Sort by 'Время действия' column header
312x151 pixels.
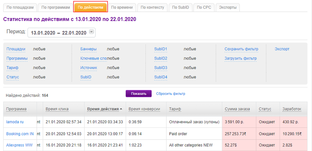[103, 109]
